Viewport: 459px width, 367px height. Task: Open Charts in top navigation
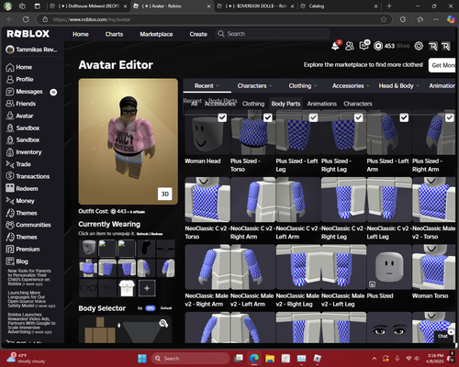pos(114,34)
